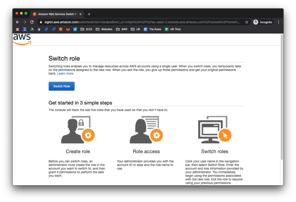Select the Amazon Web Services Switch Role tab

pos(58,14)
